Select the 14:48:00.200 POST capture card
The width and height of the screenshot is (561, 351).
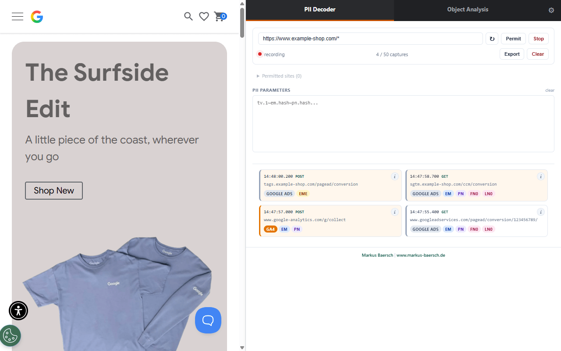point(330,185)
